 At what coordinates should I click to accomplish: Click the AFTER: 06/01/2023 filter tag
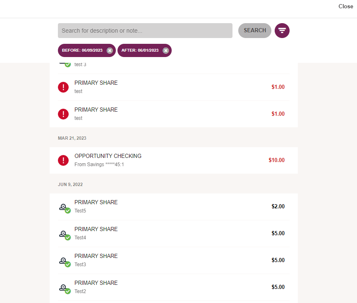pyautogui.click(x=140, y=50)
